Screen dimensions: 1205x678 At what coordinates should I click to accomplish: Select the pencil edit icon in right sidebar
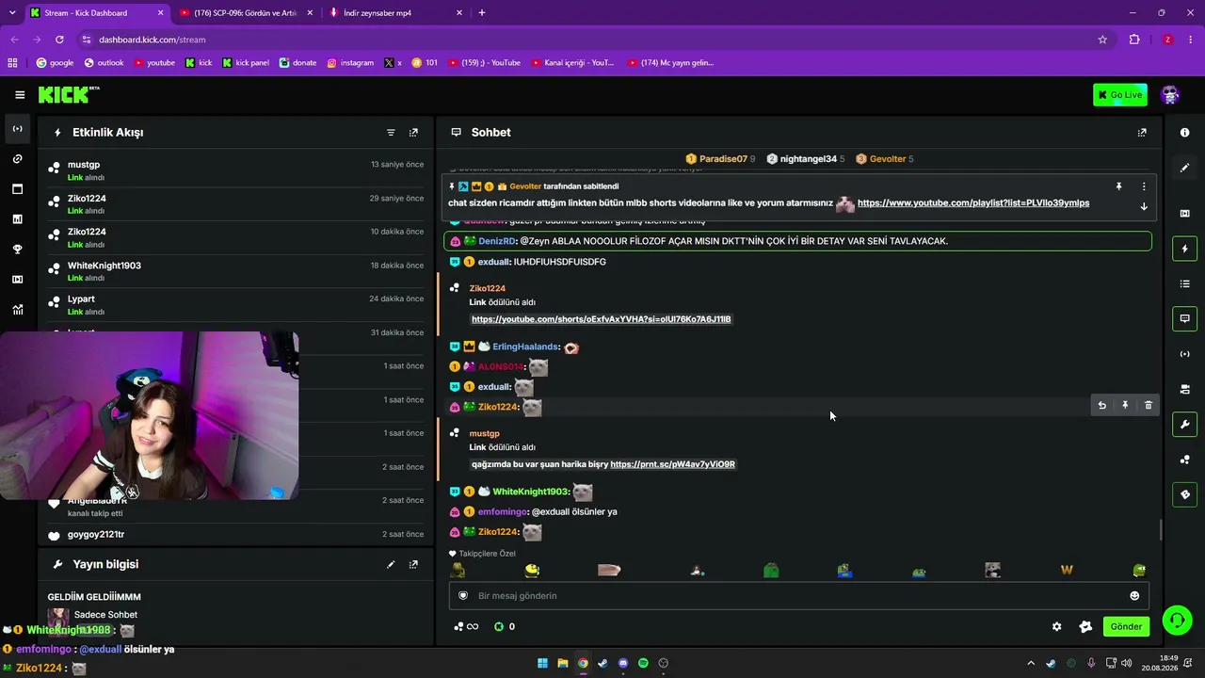pyautogui.click(x=1184, y=168)
